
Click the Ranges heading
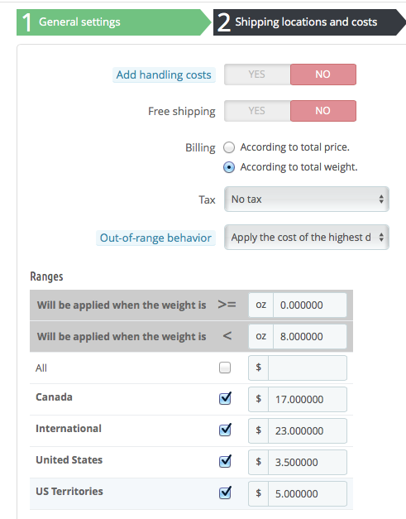pyautogui.click(x=46, y=276)
